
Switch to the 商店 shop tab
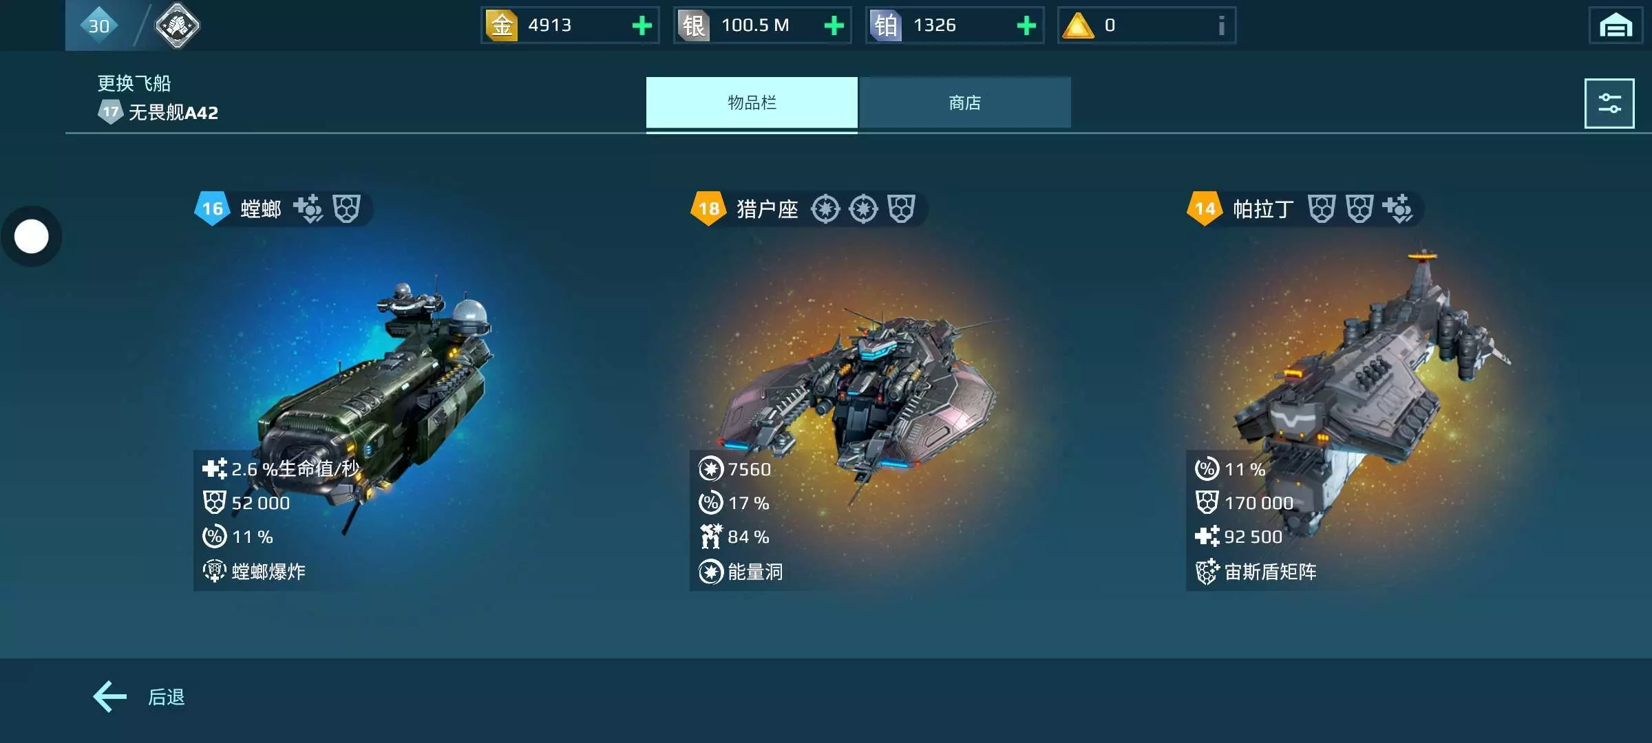[965, 103]
